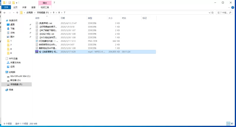Open the address bar history dropdown
236x127 pixels.
pyautogui.click(x=209, y=13)
